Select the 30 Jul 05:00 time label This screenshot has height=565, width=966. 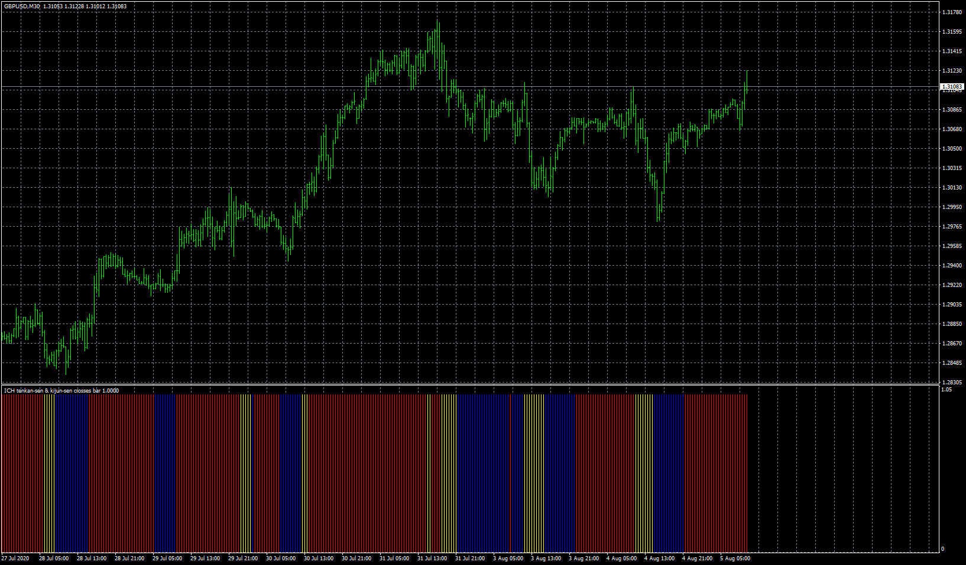click(281, 559)
